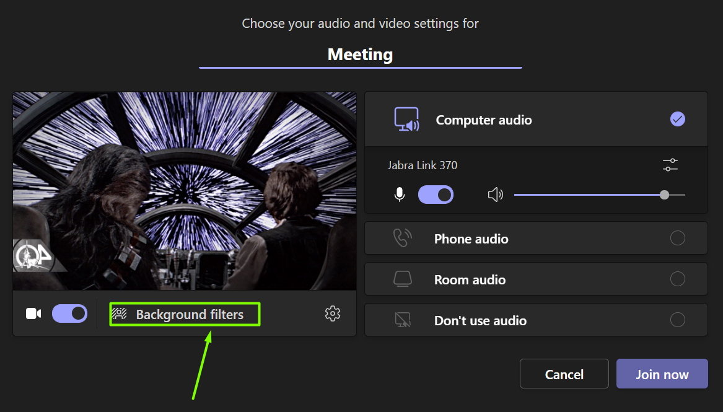Screen dimensions: 723x412
Task: Click the camera video preview
Action: [185, 191]
